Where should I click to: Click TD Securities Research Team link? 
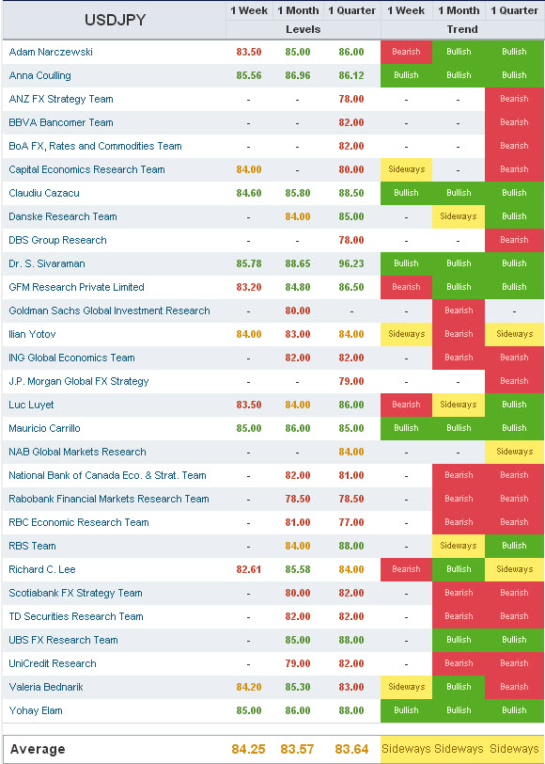point(76,616)
